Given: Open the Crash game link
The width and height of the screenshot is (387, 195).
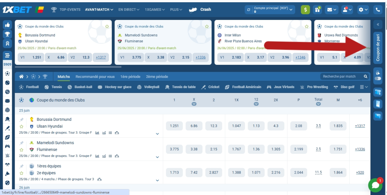Looking at the screenshot, I should (200, 9).
